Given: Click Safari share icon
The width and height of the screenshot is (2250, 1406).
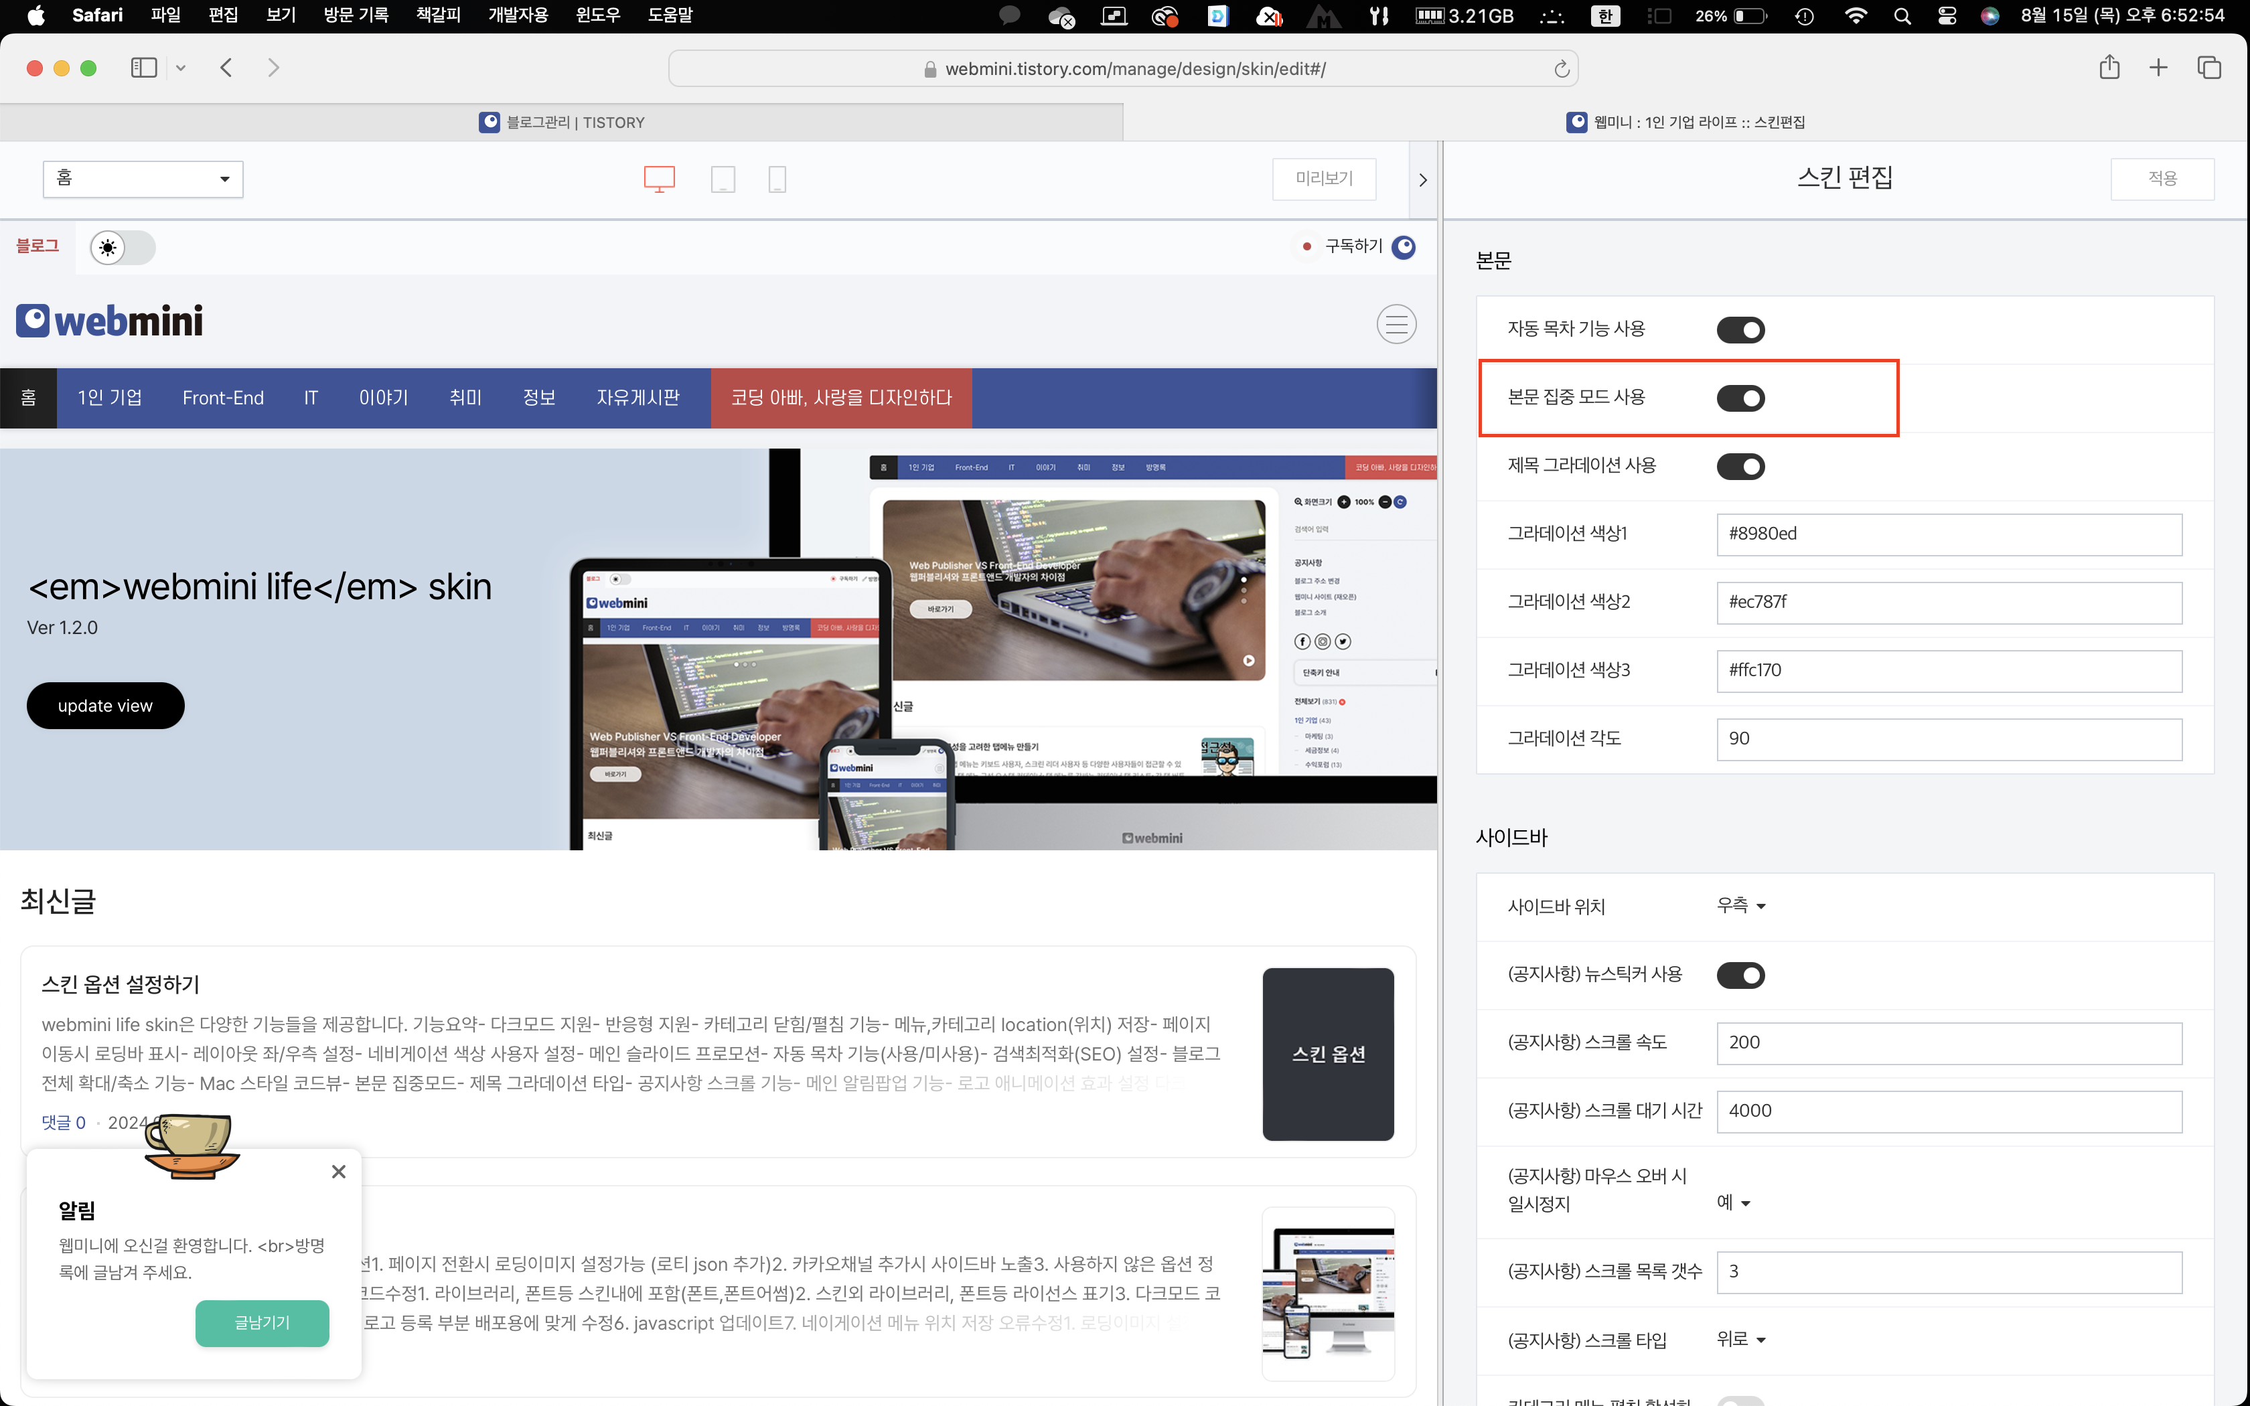Looking at the screenshot, I should [x=2109, y=68].
